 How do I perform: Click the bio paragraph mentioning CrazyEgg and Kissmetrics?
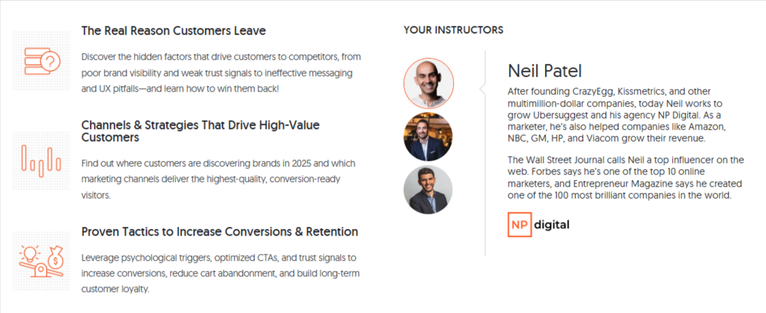[x=620, y=115]
